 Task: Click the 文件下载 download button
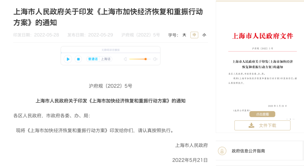[262, 125]
